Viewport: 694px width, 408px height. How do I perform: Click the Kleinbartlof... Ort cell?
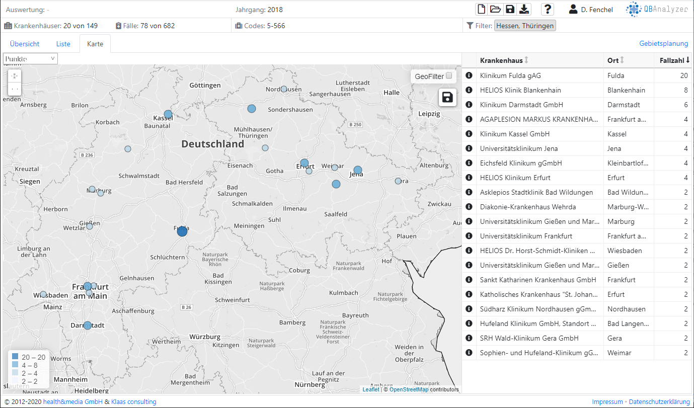pyautogui.click(x=629, y=163)
